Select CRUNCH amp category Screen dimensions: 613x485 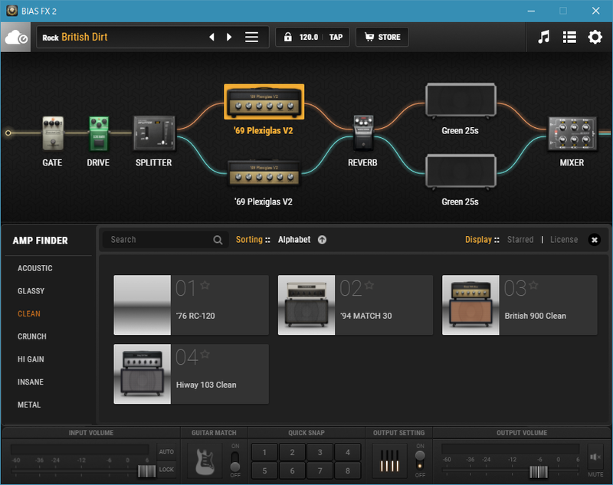pos(31,336)
